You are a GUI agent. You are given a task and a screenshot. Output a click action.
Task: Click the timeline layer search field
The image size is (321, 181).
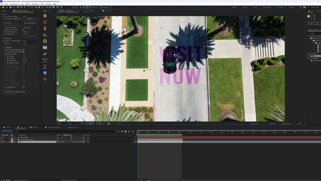(65, 132)
